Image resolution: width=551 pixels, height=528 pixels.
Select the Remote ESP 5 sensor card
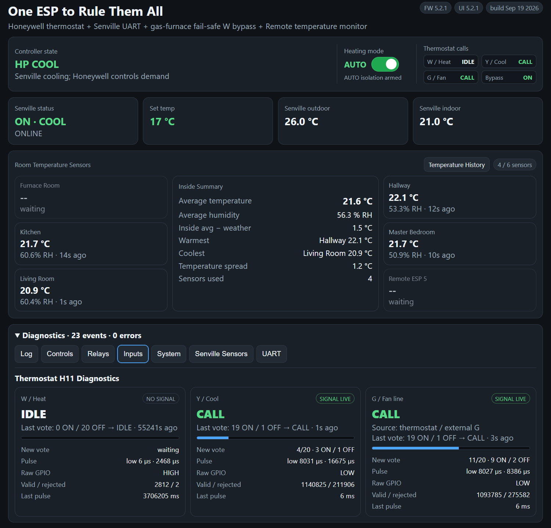tap(460, 290)
